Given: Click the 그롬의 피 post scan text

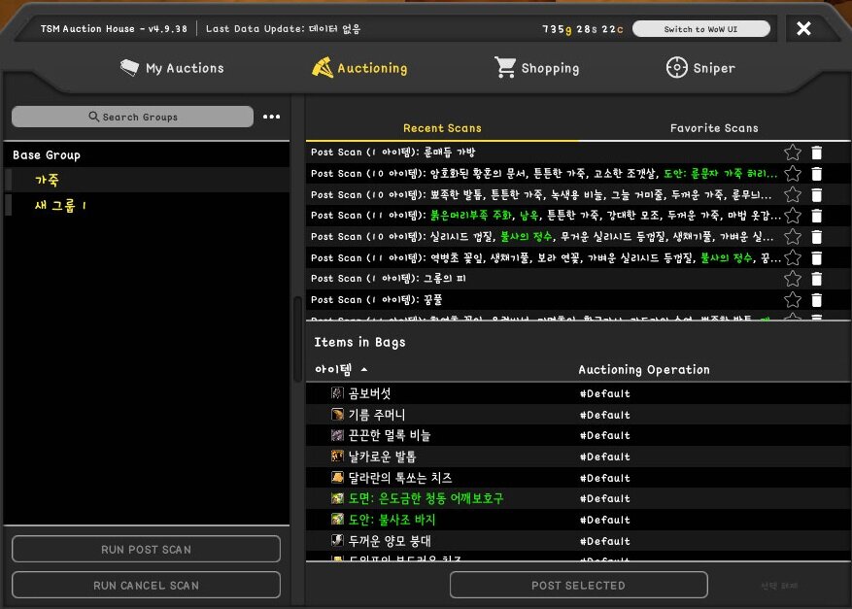Looking at the screenshot, I should click(388, 279).
